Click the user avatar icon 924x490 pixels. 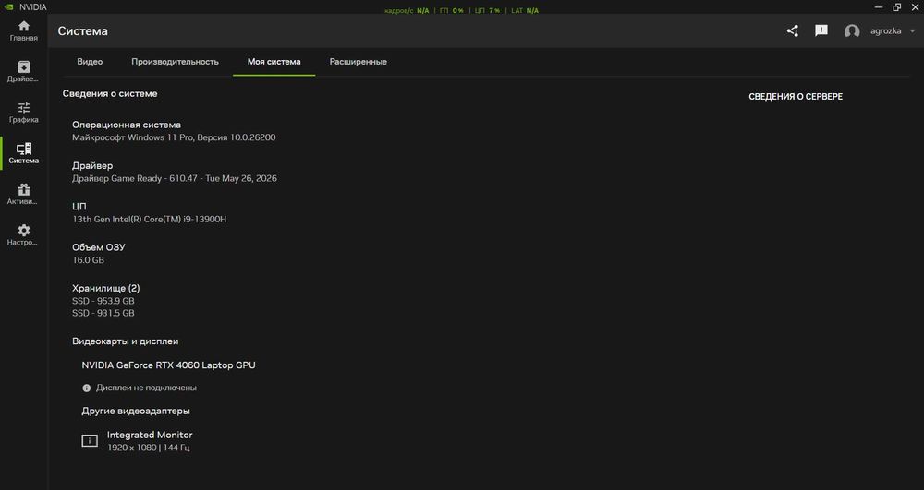point(852,31)
